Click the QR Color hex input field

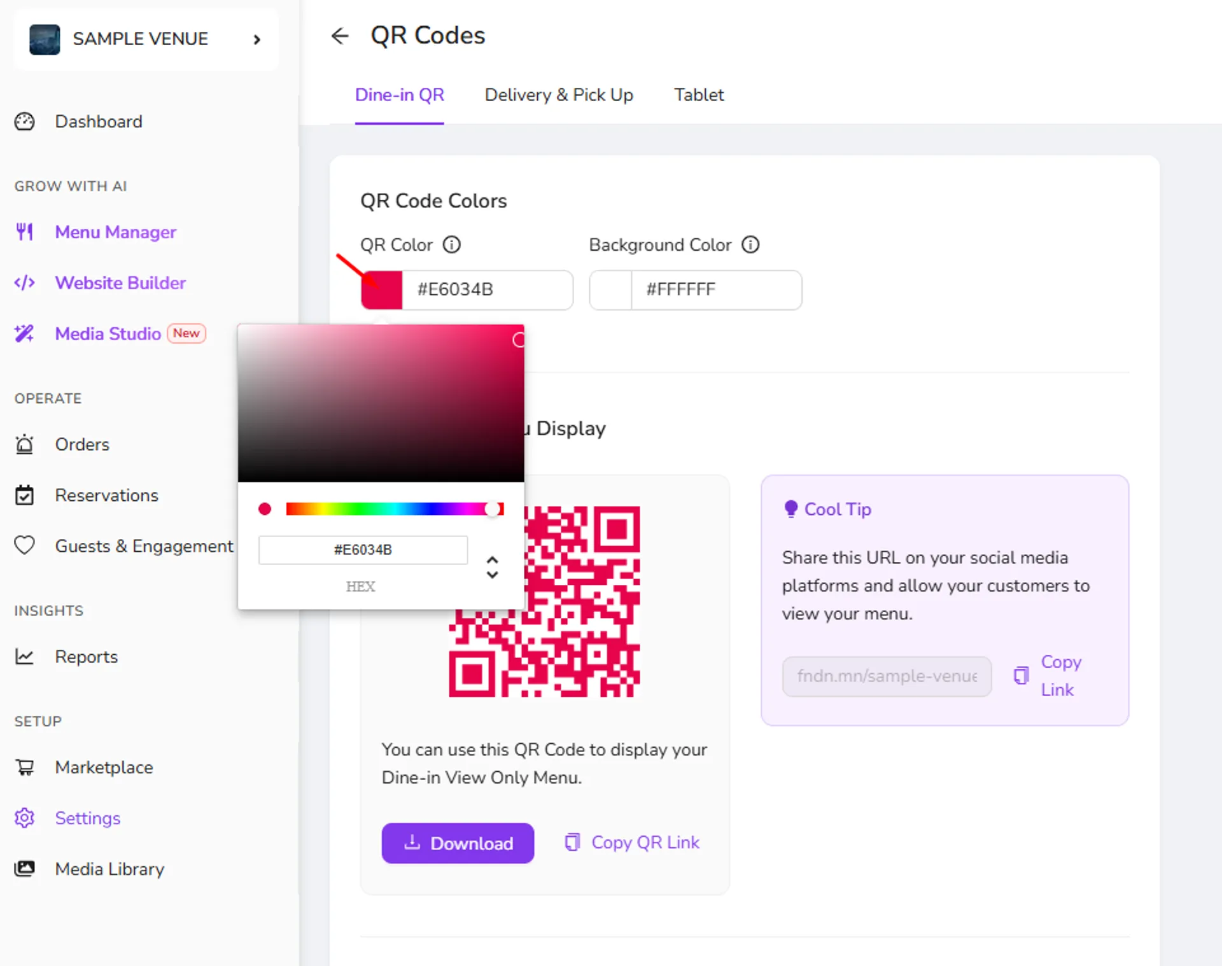[488, 290]
